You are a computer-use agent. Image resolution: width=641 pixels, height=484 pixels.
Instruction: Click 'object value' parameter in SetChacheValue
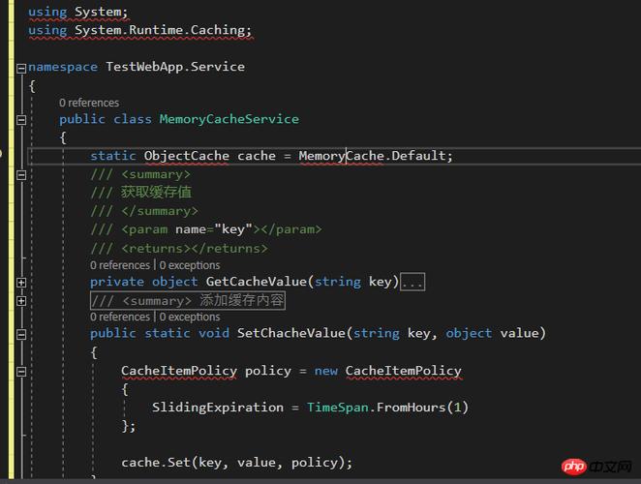pyautogui.click(x=492, y=333)
